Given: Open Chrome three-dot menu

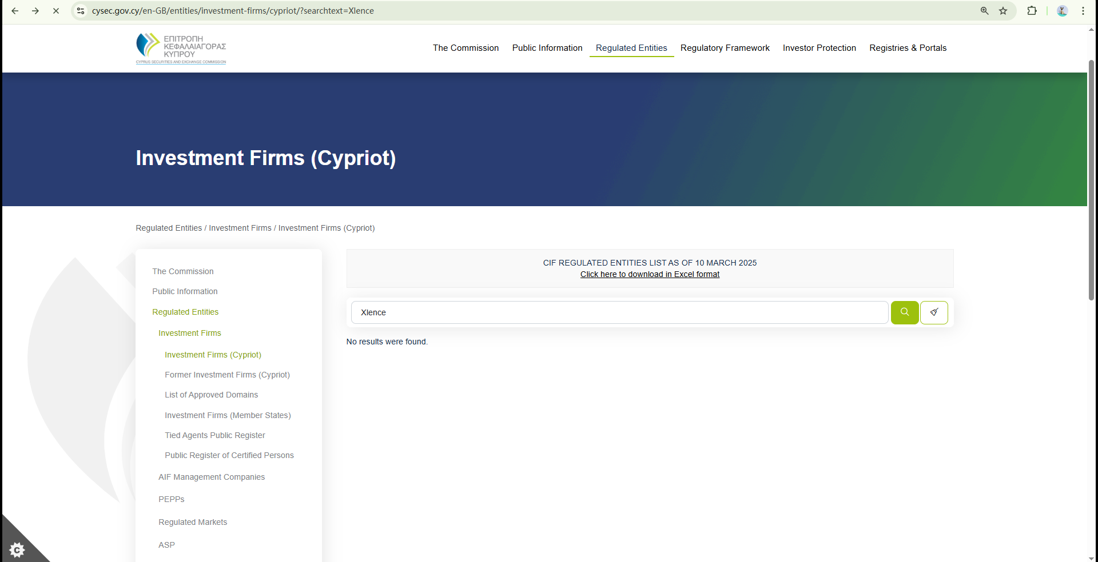Looking at the screenshot, I should [x=1083, y=11].
